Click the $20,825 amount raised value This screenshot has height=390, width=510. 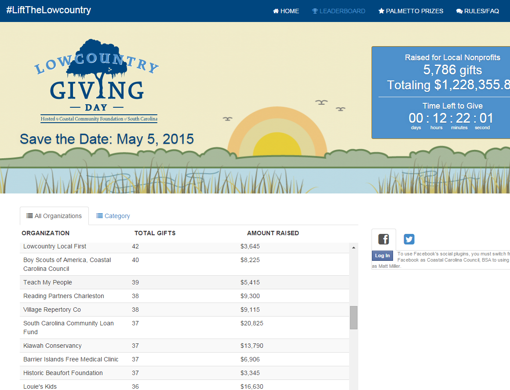(x=252, y=323)
